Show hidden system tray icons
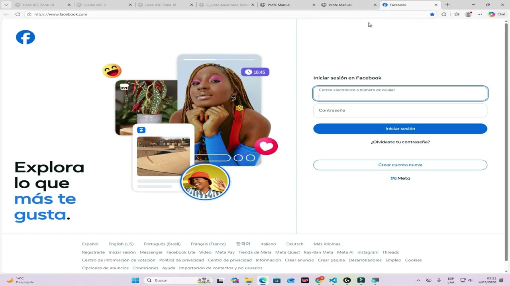Screen dimensions: 510x286 pos(418,280)
